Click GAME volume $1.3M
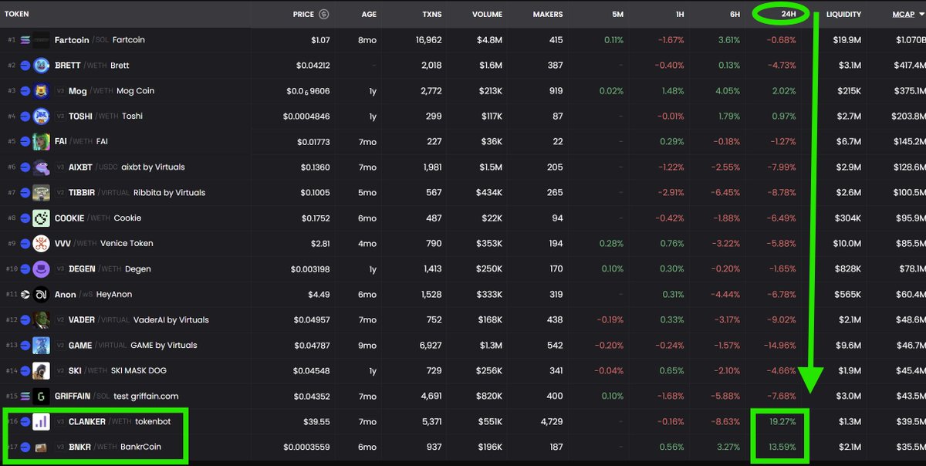926x466 pixels. tap(490, 346)
